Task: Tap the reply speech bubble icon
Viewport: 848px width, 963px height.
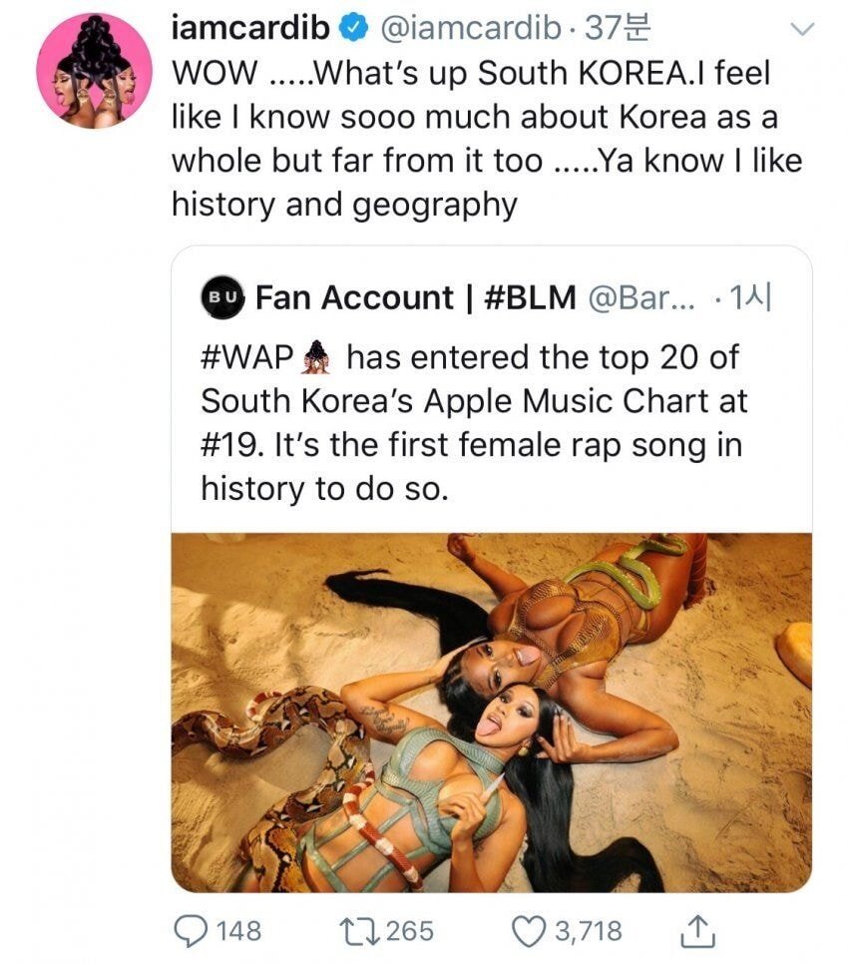Action: coord(190,931)
